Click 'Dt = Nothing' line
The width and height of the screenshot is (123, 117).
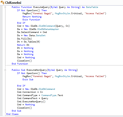[25, 48]
